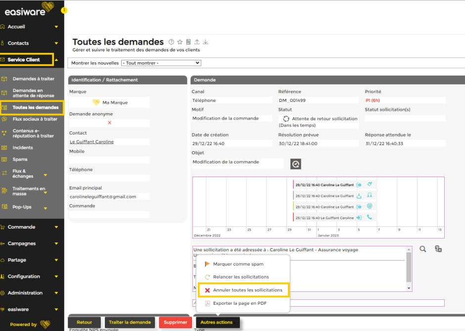Choose 'Exporter la page en PDF'
This screenshot has width=465, height=331.
(x=239, y=303)
